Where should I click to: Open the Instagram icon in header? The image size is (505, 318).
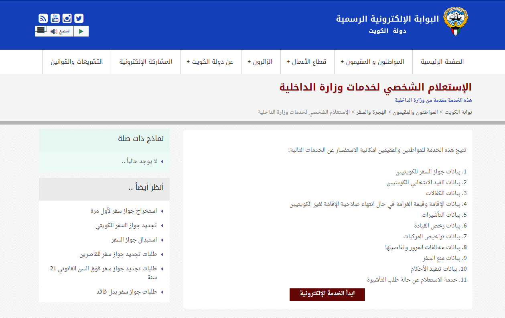coord(67,18)
